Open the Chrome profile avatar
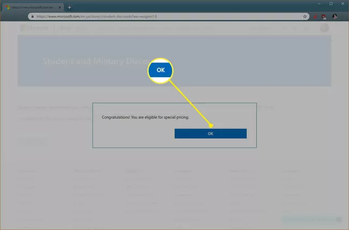Viewport: 349px width, 230px height. pos(335,17)
